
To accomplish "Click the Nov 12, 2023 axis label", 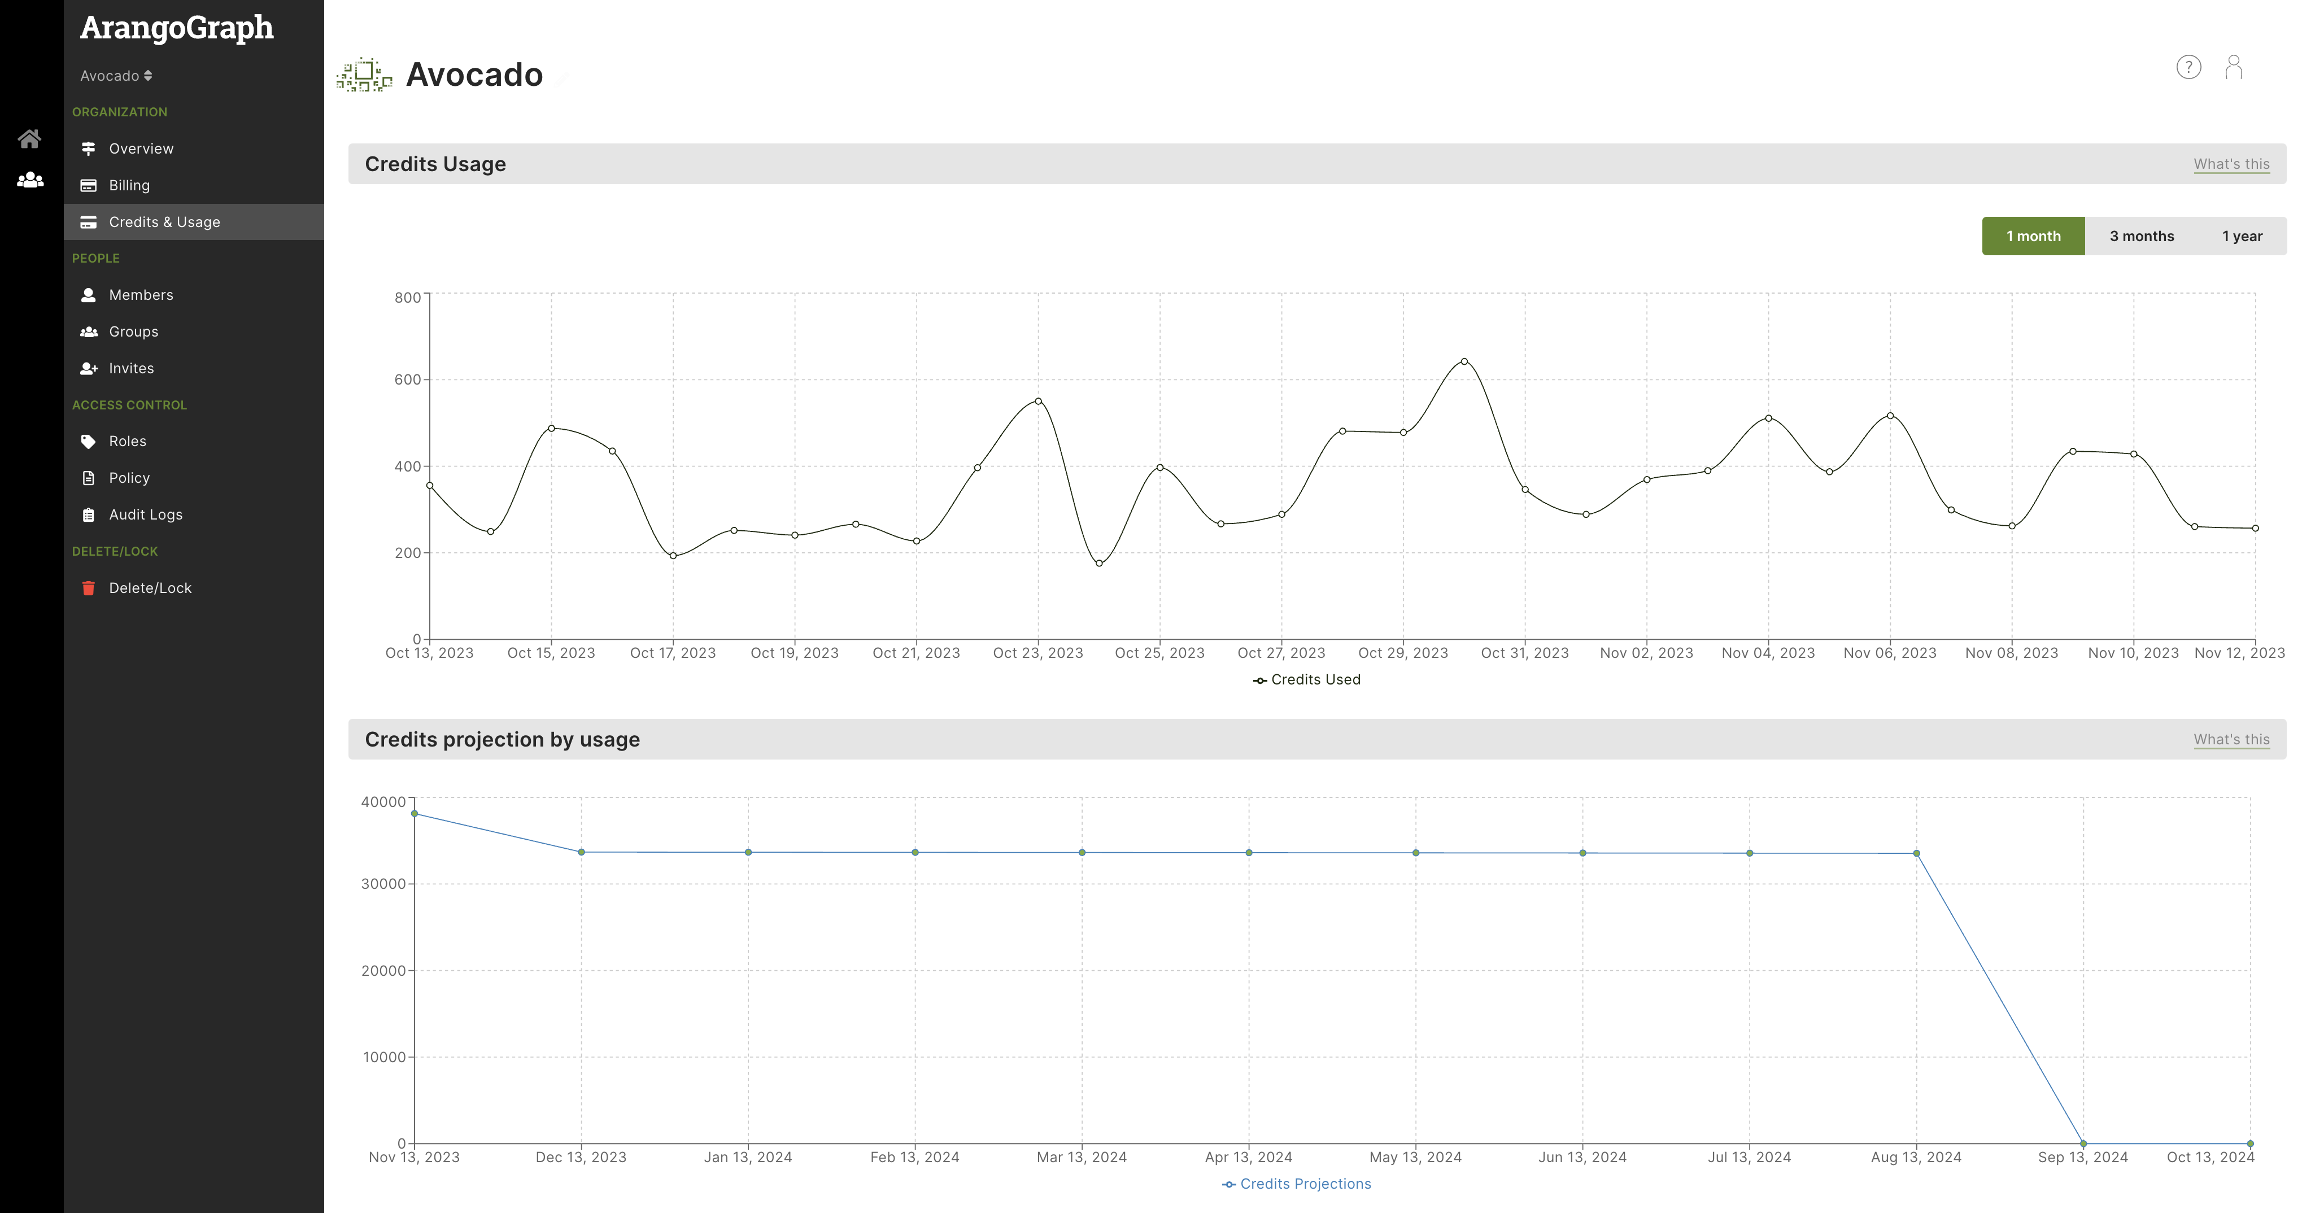I will click(x=2239, y=653).
